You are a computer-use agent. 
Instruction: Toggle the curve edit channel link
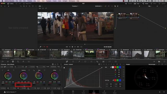pos(111,67)
